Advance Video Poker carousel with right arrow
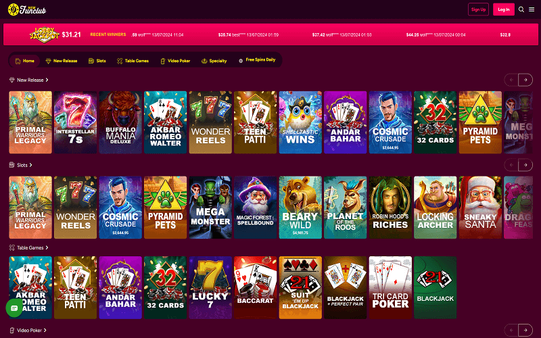 click(x=525, y=330)
